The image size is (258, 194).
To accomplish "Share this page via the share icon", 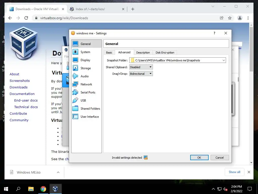I will click(222, 18).
